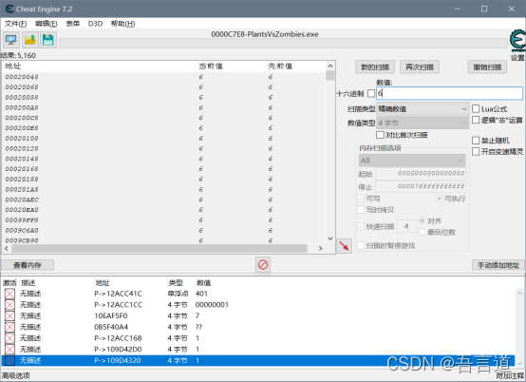The width and height of the screenshot is (526, 382).
Task: Click the 手动添加地址 button
Action: point(498,265)
